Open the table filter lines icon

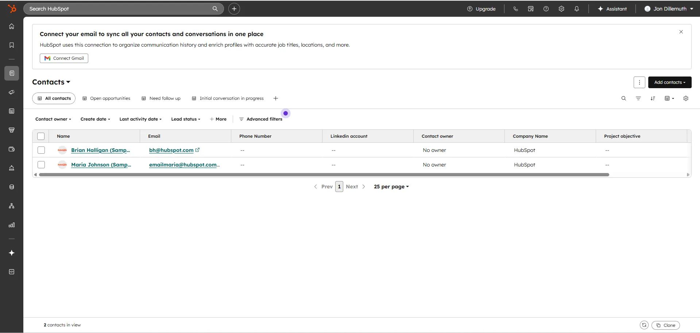(638, 98)
